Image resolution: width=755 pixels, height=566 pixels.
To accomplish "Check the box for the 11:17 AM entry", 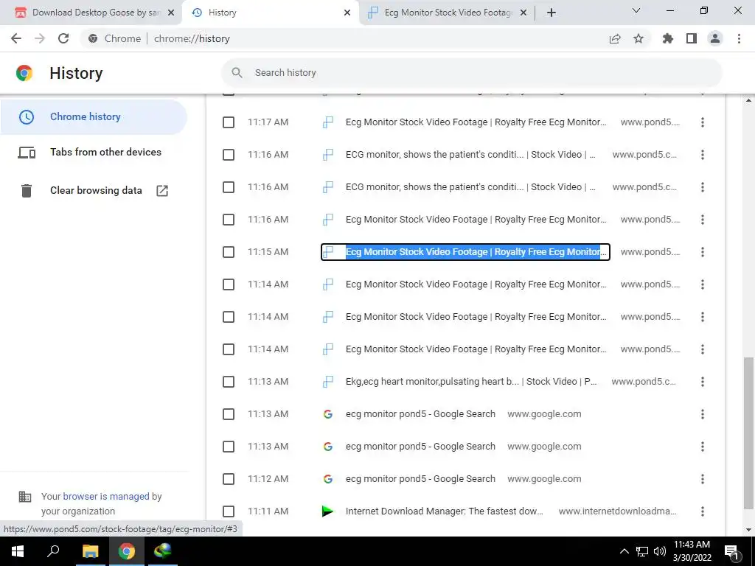I will click(229, 122).
